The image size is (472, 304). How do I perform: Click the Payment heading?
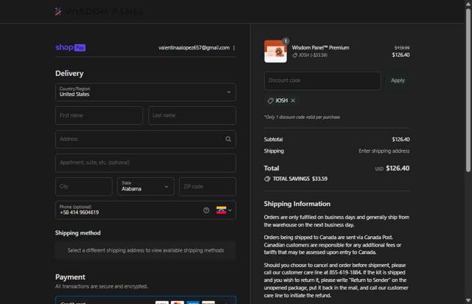70,277
